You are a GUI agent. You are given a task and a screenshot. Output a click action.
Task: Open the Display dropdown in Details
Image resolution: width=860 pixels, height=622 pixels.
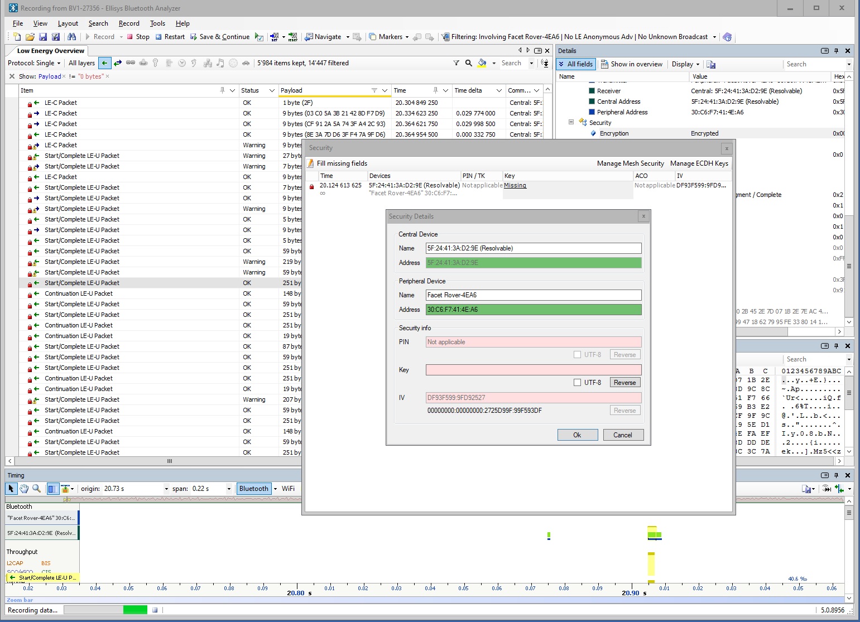[685, 64]
